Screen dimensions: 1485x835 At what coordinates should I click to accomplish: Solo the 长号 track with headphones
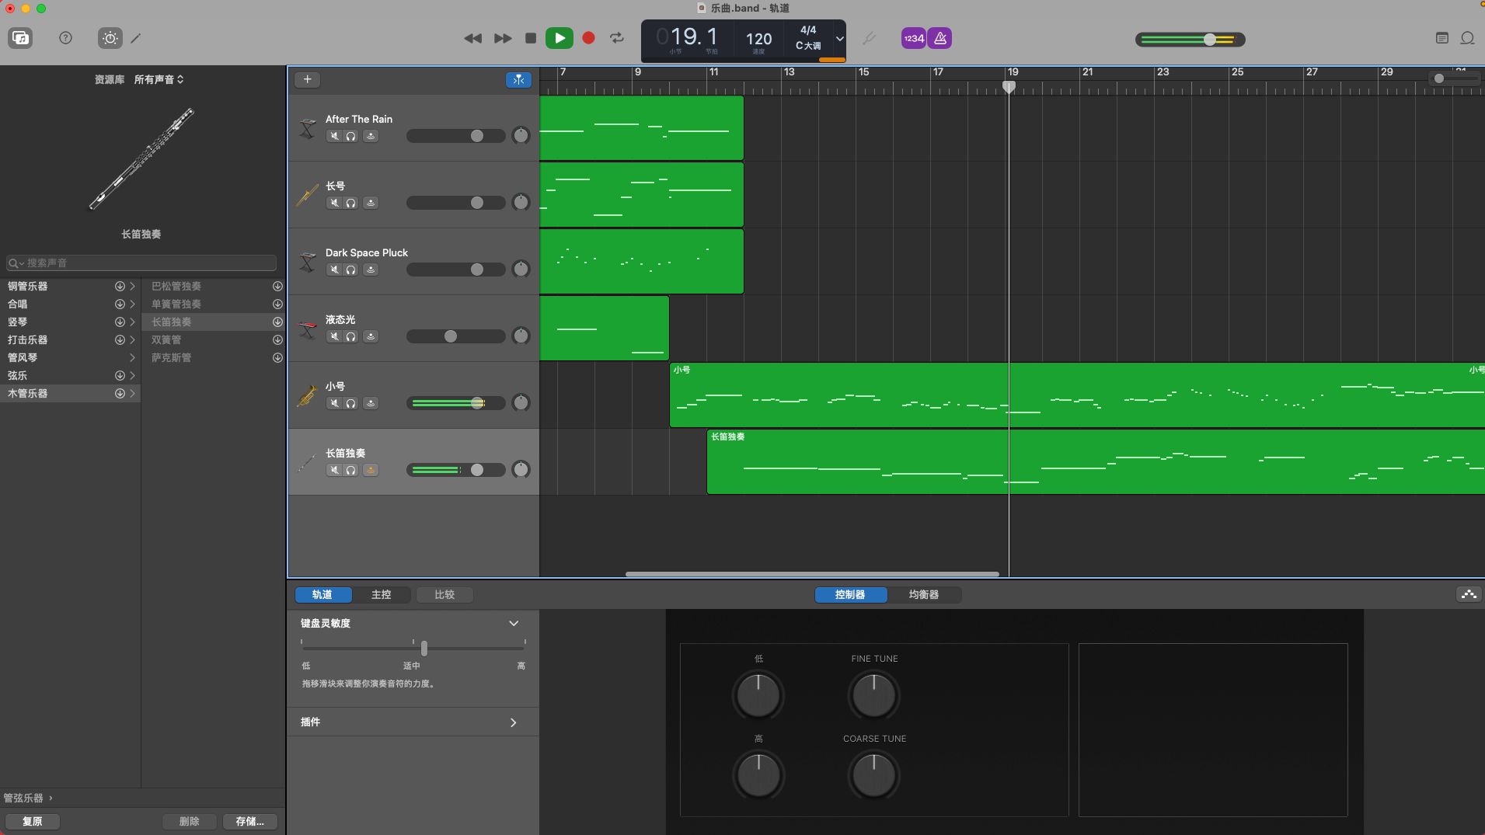pos(351,203)
